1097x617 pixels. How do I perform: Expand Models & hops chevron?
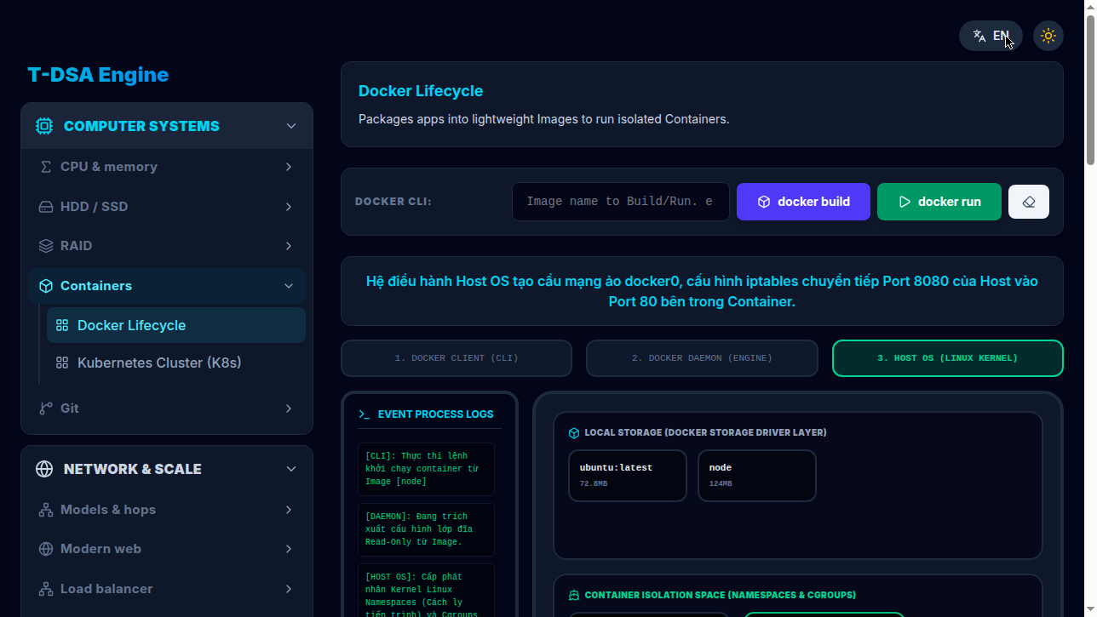(289, 510)
